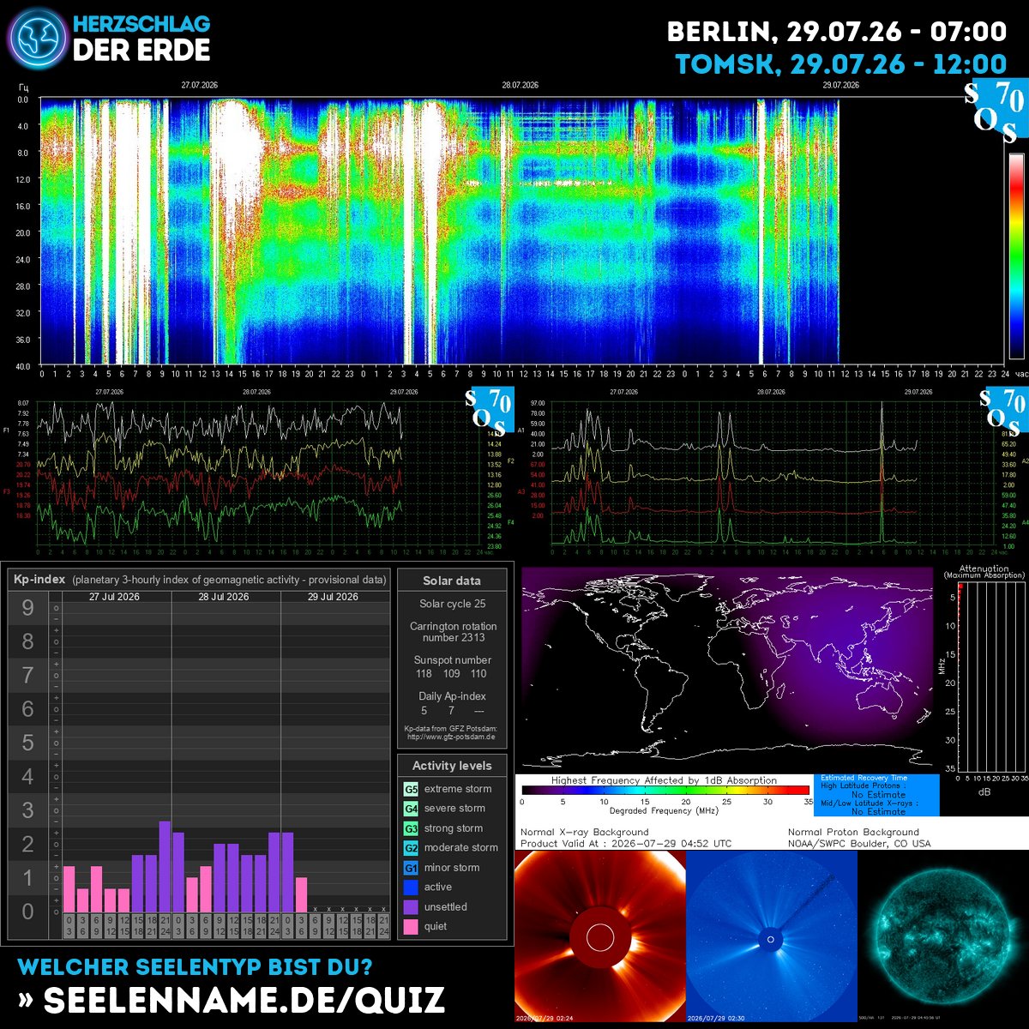Click the 'Normal X-ray Background' text
This screenshot has width=1029, height=1029.
pos(585,832)
